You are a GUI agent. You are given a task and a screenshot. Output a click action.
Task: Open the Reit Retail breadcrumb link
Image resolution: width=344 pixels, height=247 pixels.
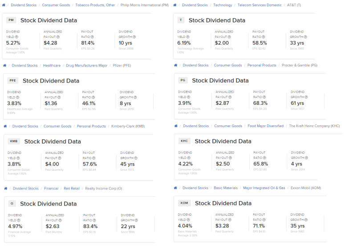point(72,188)
